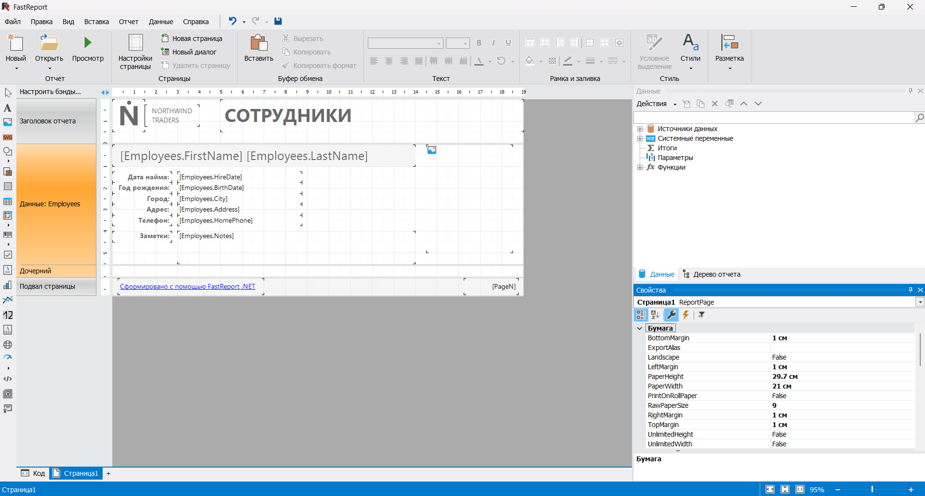
Task: Open the Отчет menu
Action: 128,22
